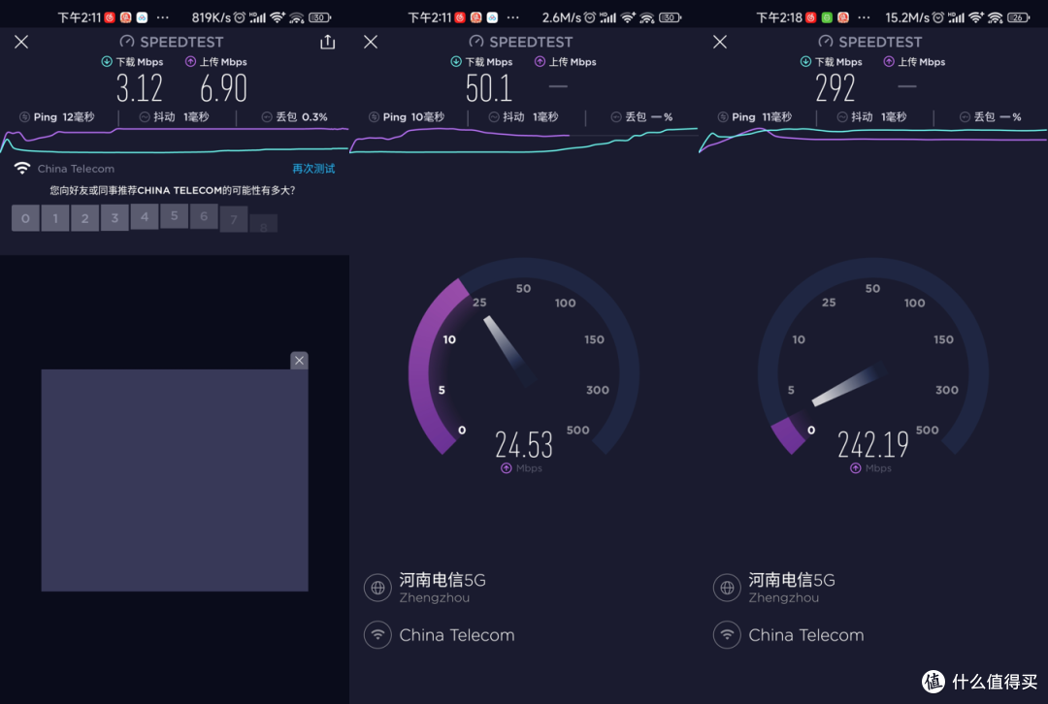The height and width of the screenshot is (704, 1048).
Task: Tap upload Mbps icon under 242.19 gauge
Action: click(856, 468)
